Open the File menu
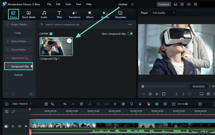Image resolution: width=215 pixels, height=135 pixels. 49,4
